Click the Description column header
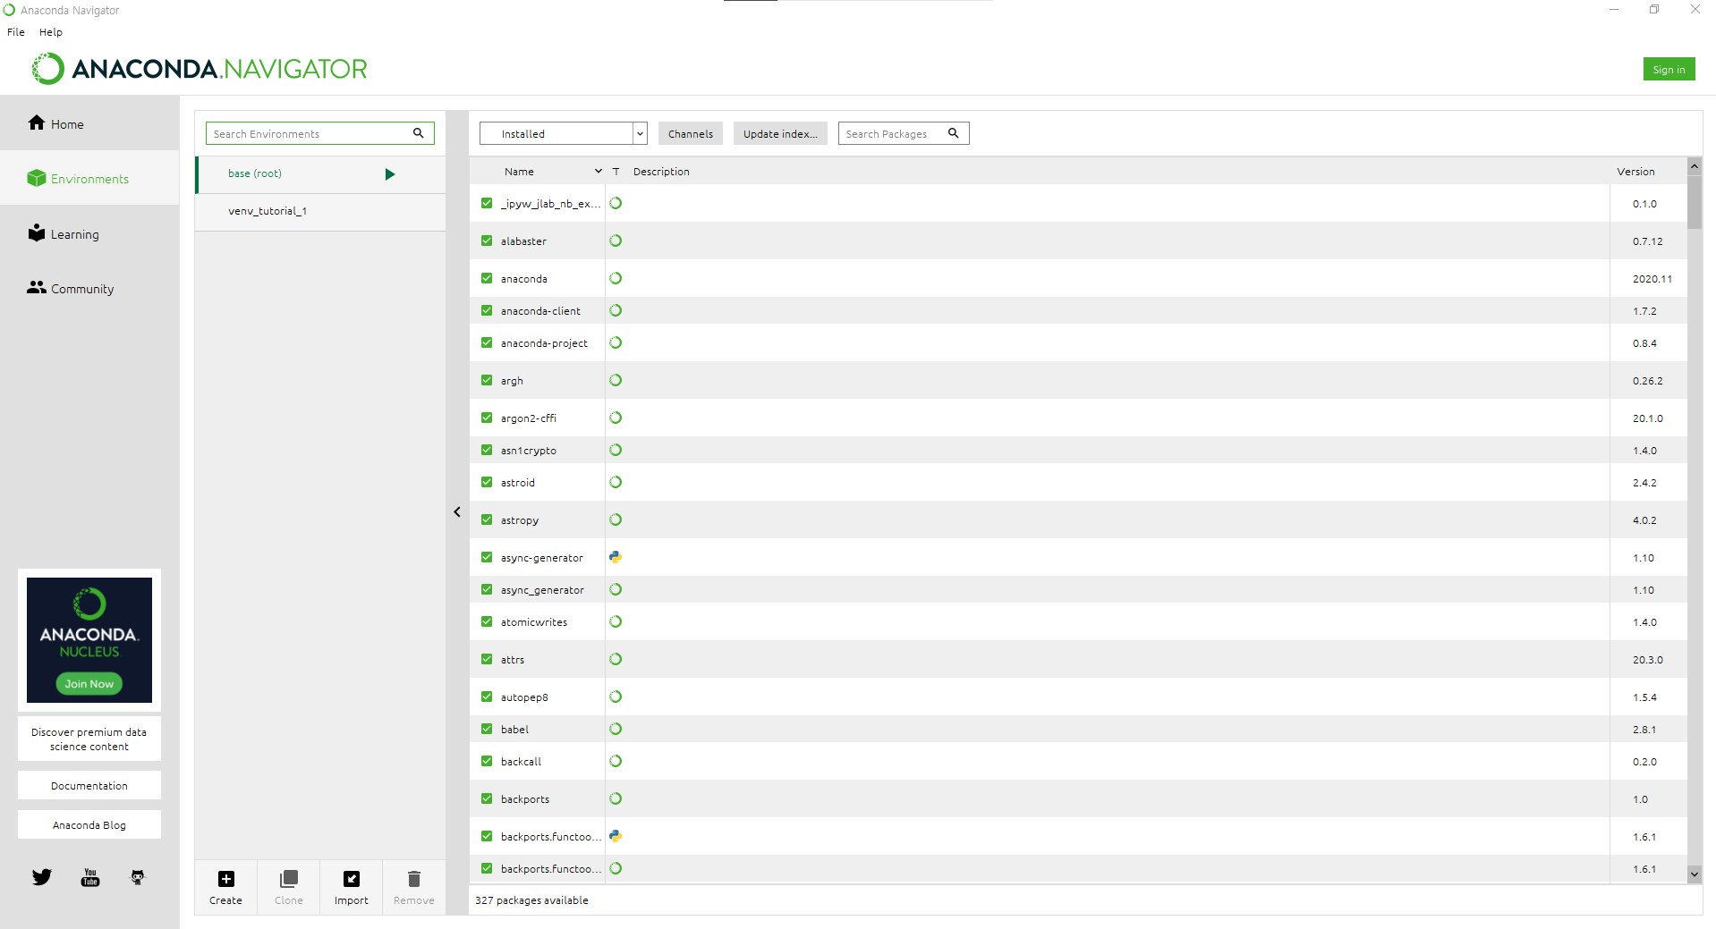This screenshot has height=929, width=1716. tap(661, 171)
